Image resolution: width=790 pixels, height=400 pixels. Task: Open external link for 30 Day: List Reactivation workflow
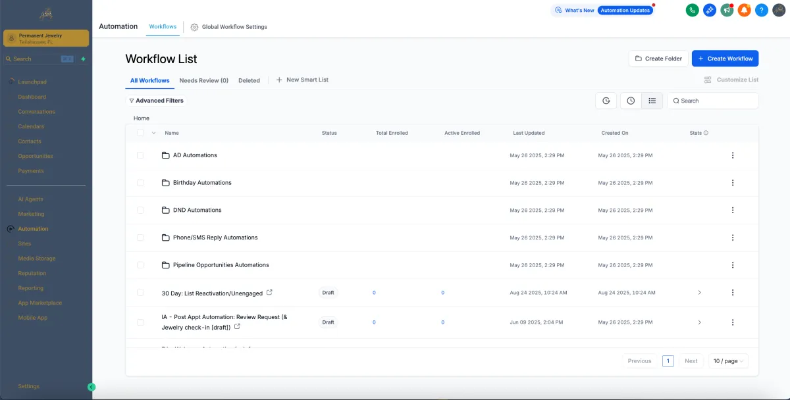(269, 293)
